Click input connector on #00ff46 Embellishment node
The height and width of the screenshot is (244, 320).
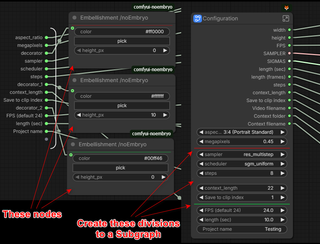pos(71,155)
